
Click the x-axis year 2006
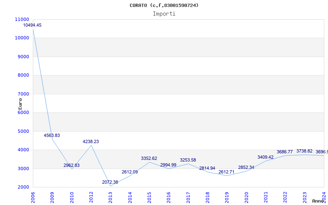point(33,198)
